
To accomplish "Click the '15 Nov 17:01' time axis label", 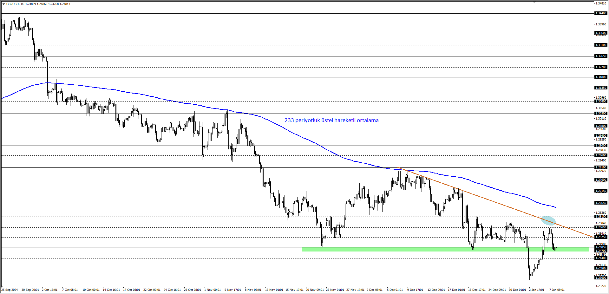I will click(295, 290).
